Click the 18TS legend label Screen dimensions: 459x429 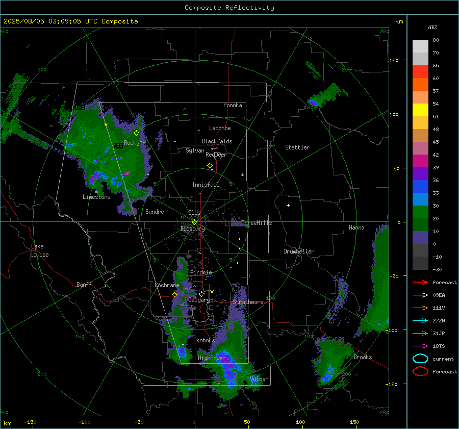pyautogui.click(x=439, y=346)
